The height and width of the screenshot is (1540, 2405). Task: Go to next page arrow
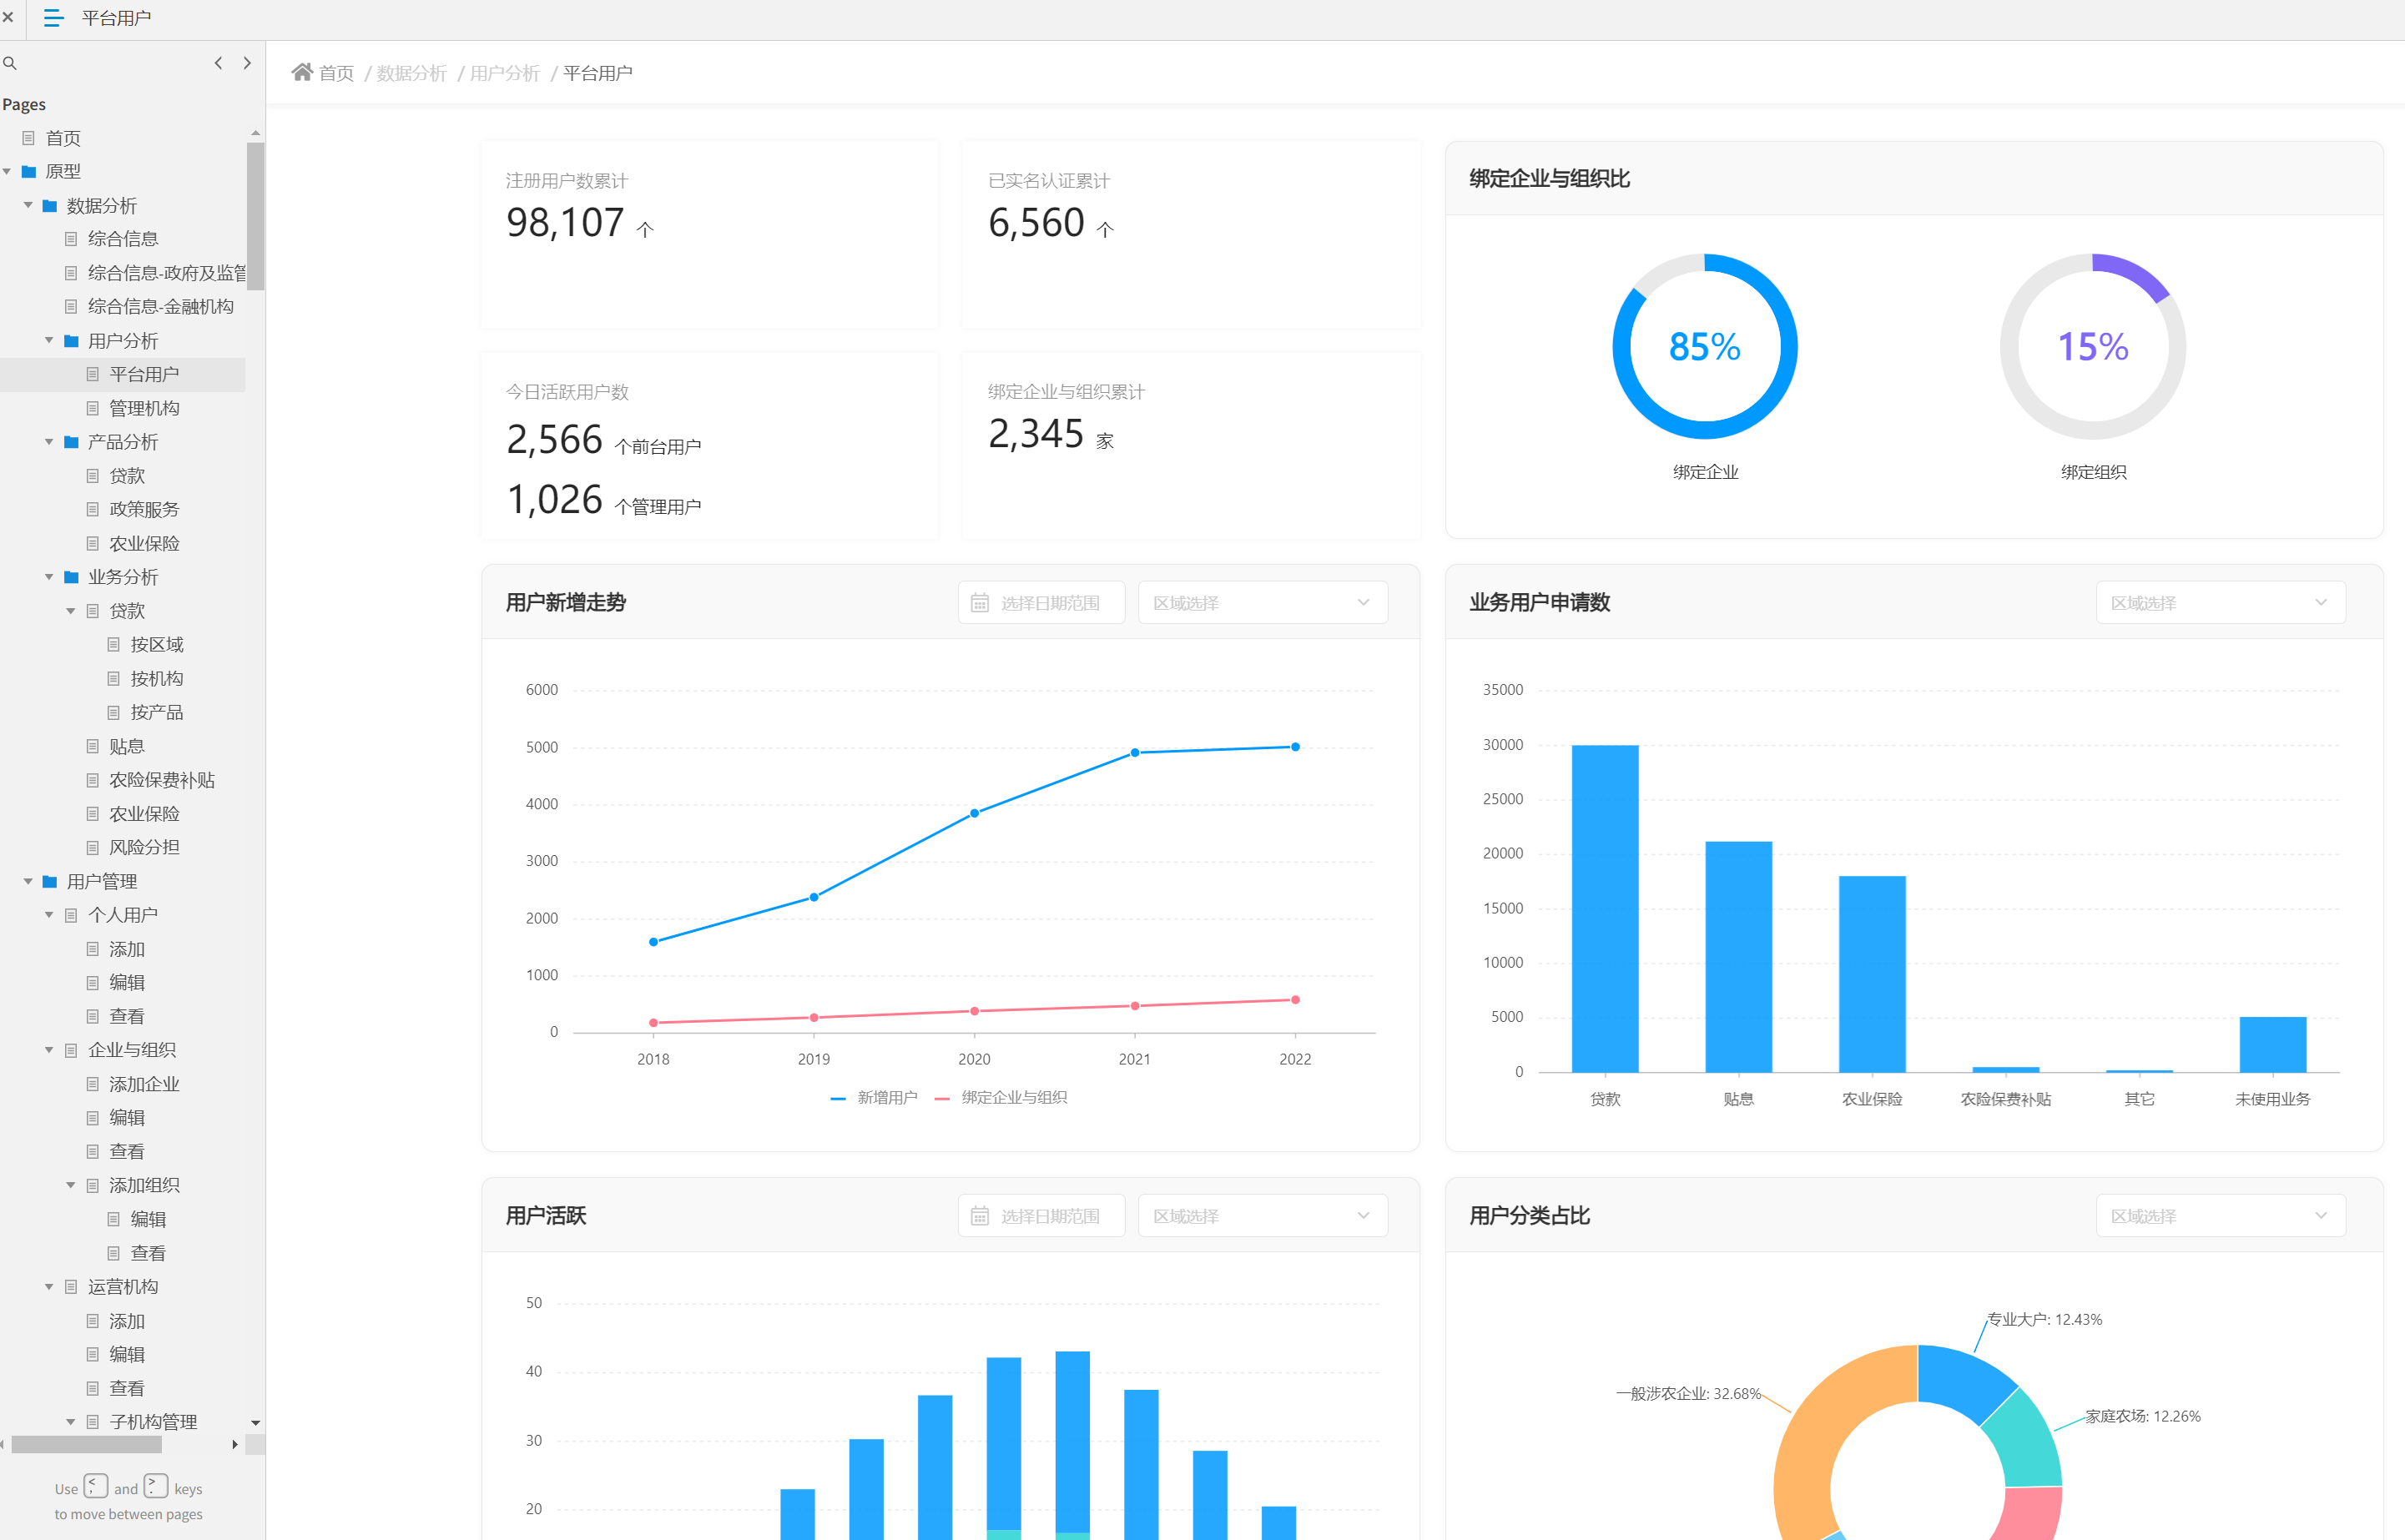click(x=247, y=63)
